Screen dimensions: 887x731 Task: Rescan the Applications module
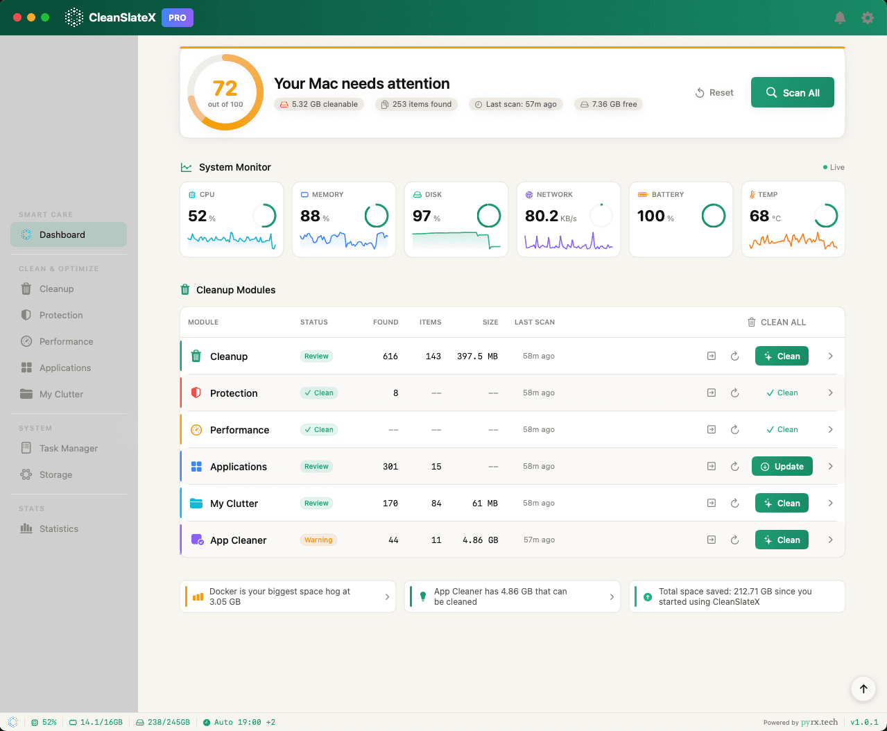point(734,467)
